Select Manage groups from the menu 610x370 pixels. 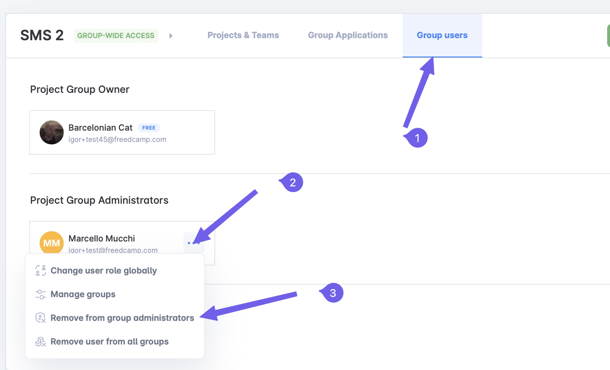click(x=83, y=294)
